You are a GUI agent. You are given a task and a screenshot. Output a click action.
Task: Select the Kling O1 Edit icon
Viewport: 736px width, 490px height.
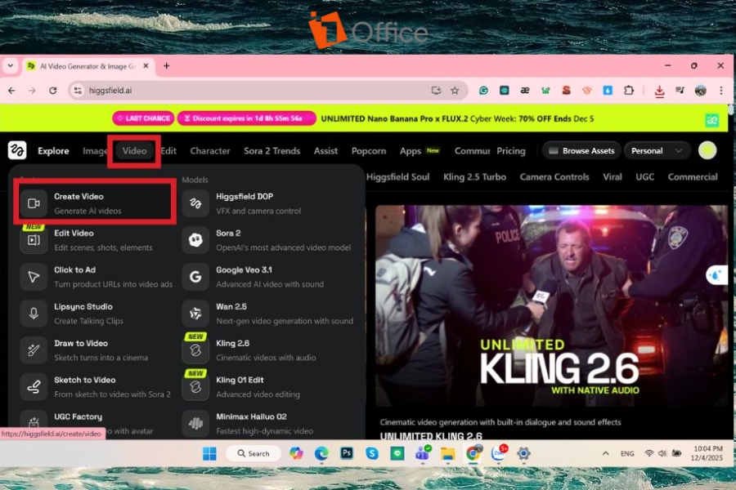[x=195, y=387]
